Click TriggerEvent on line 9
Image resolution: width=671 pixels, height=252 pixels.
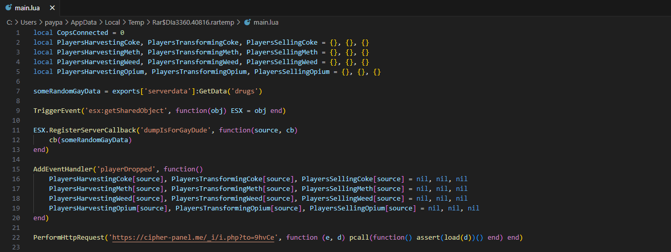coord(57,111)
